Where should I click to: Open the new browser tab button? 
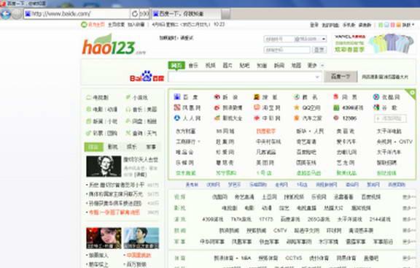(x=226, y=14)
